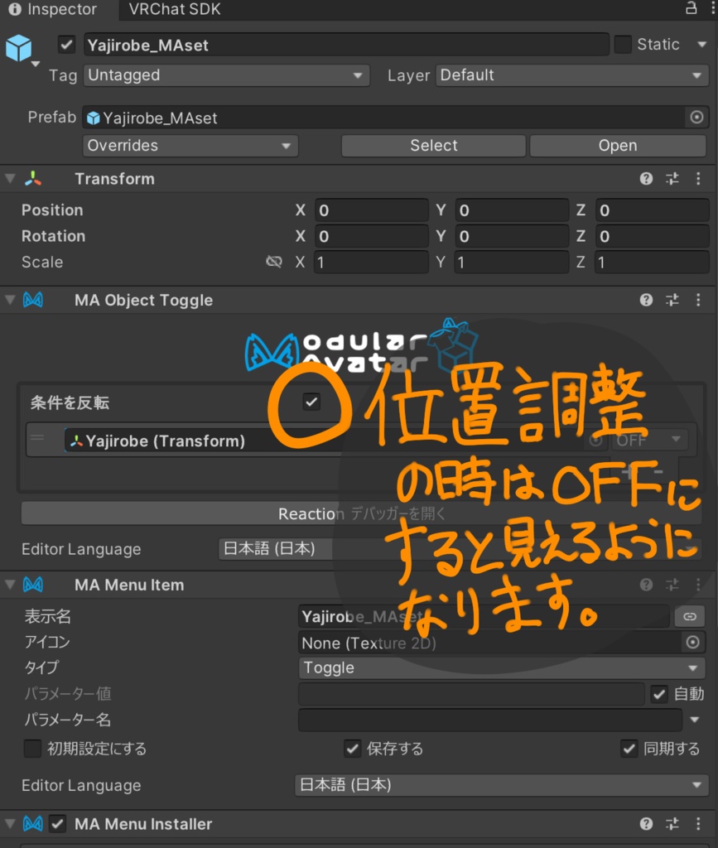Screen dimensions: 718x848
Task: Click the scale constrain link icon
Action: coord(273,262)
